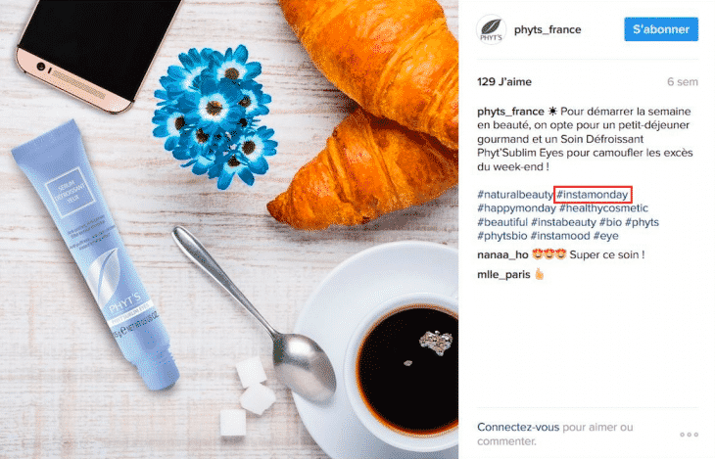Screen dimensions: 715x459
Task: Open commenter nanaa_ho's profile
Action: [502, 254]
